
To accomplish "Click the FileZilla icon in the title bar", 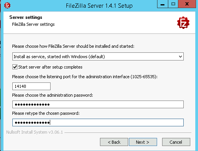I will (7, 5).
